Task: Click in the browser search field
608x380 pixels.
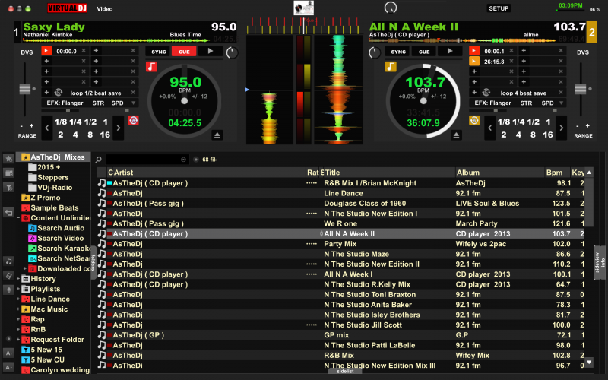Action: click(146, 160)
